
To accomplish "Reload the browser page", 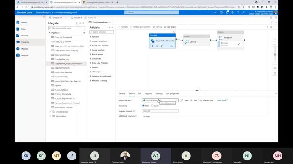I will [27, 7].
